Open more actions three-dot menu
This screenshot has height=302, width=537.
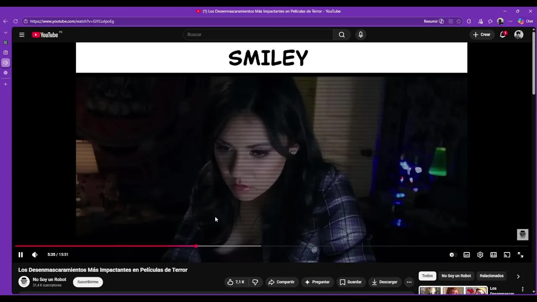[409, 282]
